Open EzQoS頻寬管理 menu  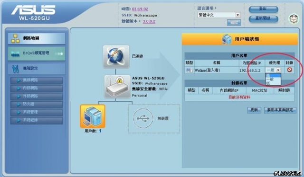37,53
